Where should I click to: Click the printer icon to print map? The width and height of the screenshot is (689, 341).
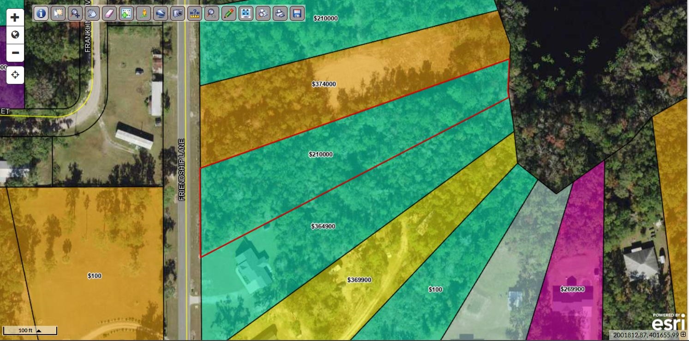(x=280, y=13)
